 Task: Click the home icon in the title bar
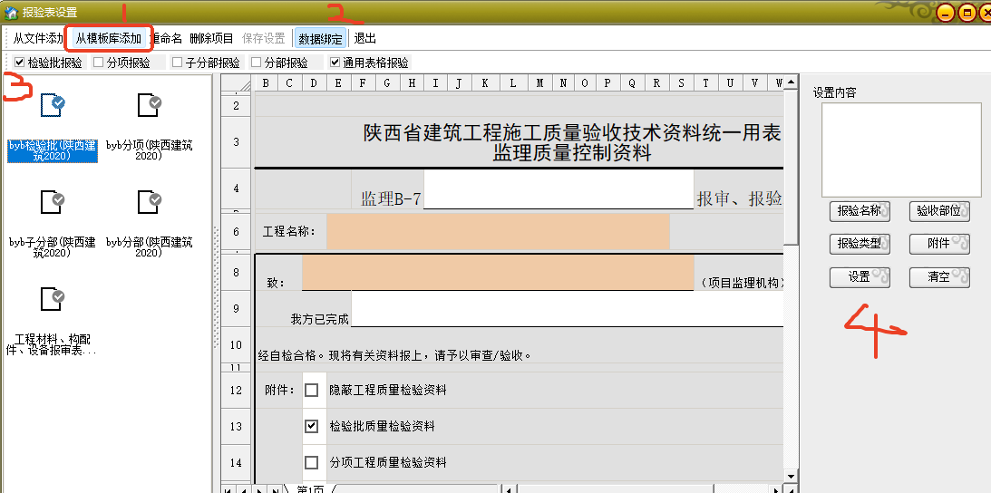point(12,12)
